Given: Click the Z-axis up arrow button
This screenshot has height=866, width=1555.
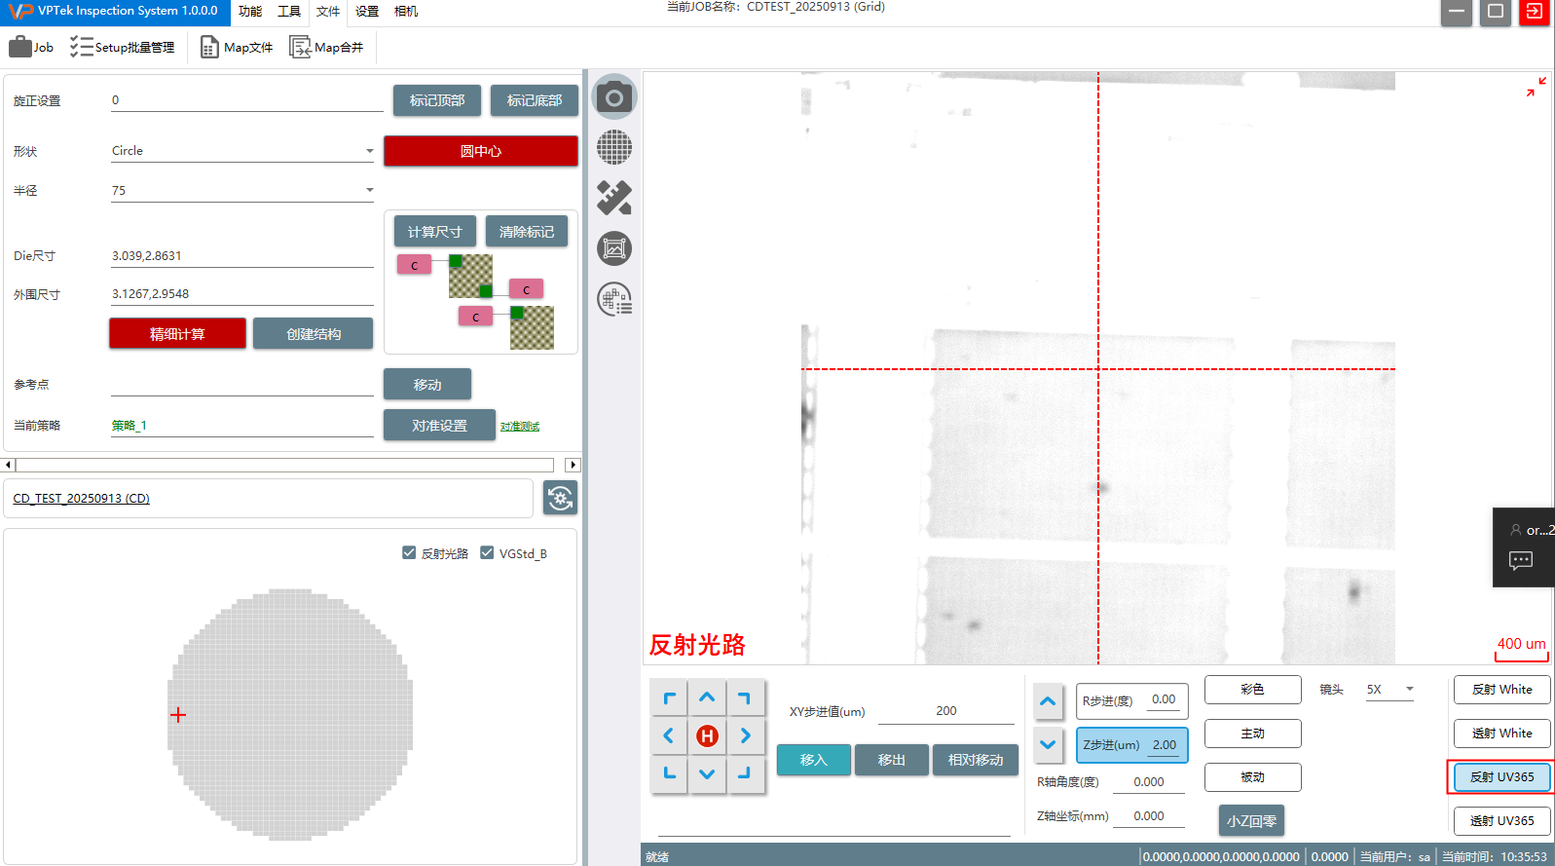Looking at the screenshot, I should click(1048, 701).
